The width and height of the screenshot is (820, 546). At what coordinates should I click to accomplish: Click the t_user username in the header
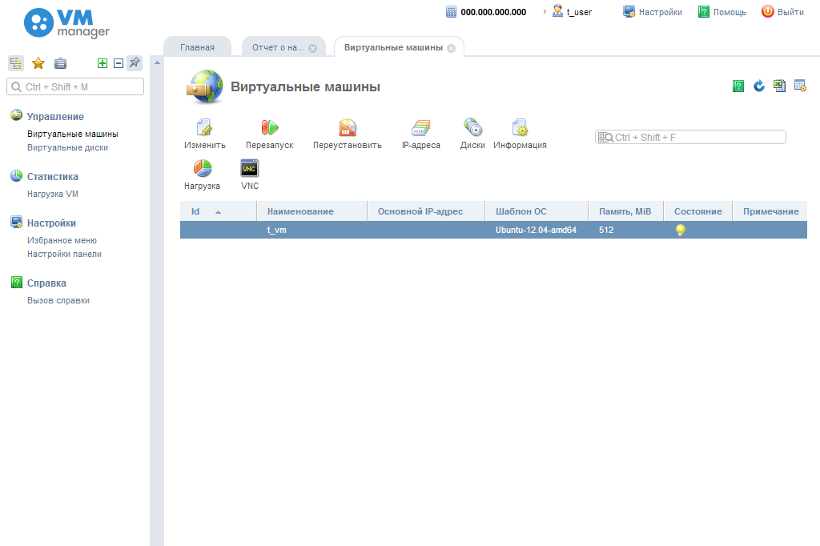coord(580,12)
